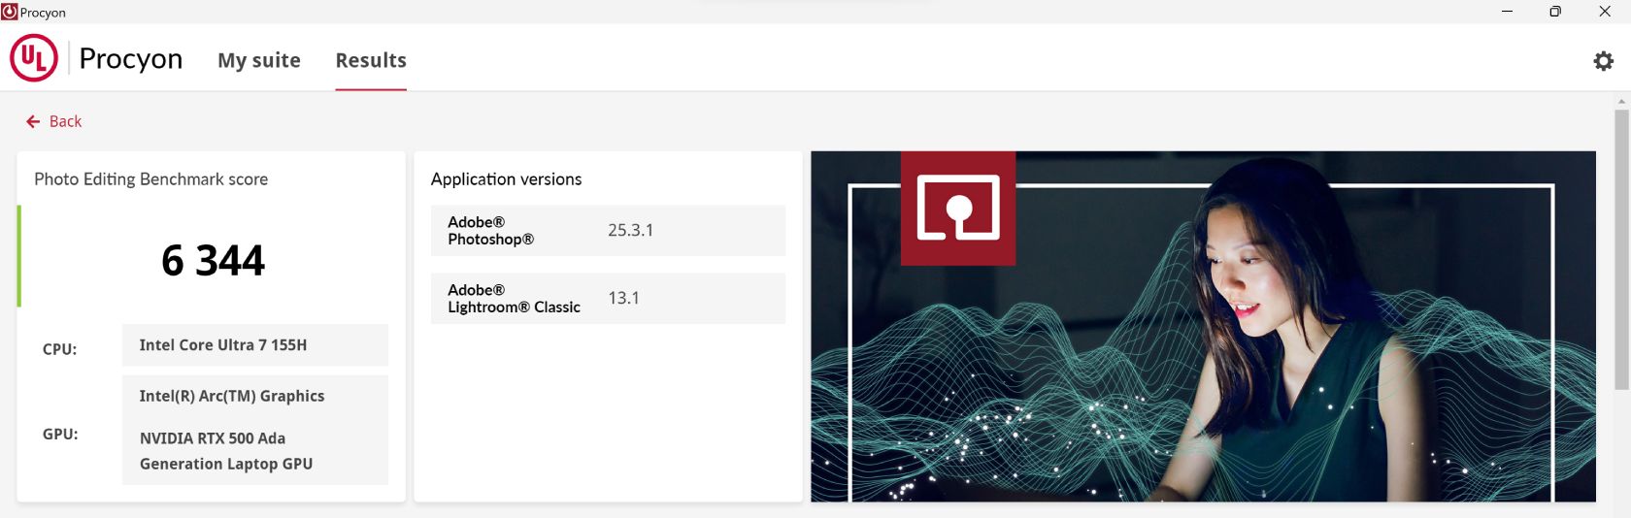
Task: Click the Back arrow icon
Action: point(33,121)
